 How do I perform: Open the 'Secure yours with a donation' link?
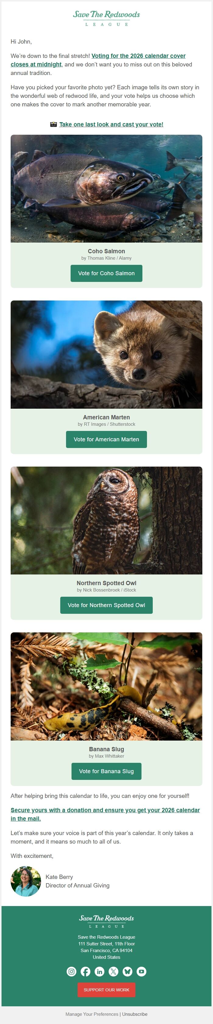click(105, 815)
